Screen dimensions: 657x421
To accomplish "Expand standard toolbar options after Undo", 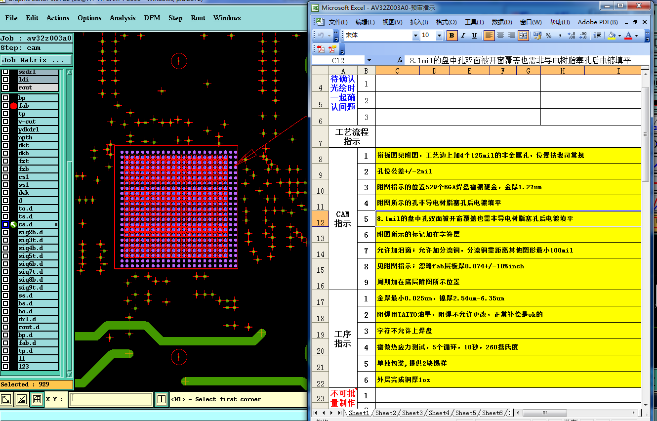I will tap(336, 36).
